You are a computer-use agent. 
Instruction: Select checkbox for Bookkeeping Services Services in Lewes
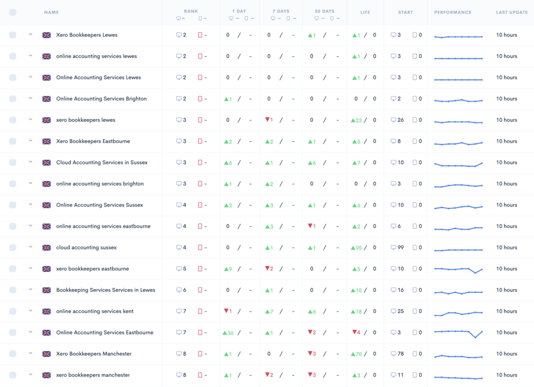13,290
